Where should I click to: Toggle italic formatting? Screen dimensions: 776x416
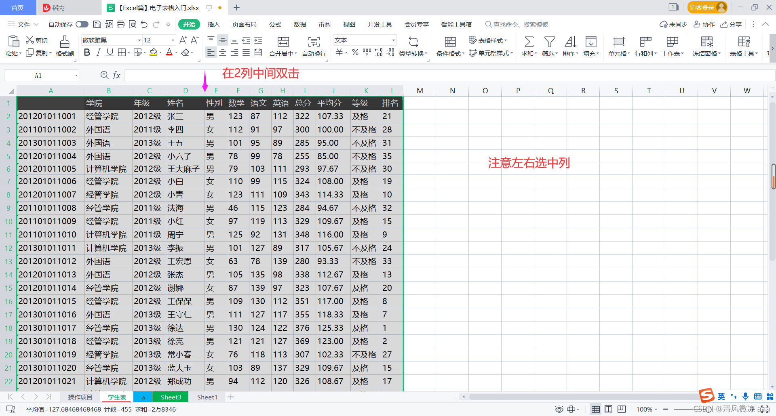(98, 53)
